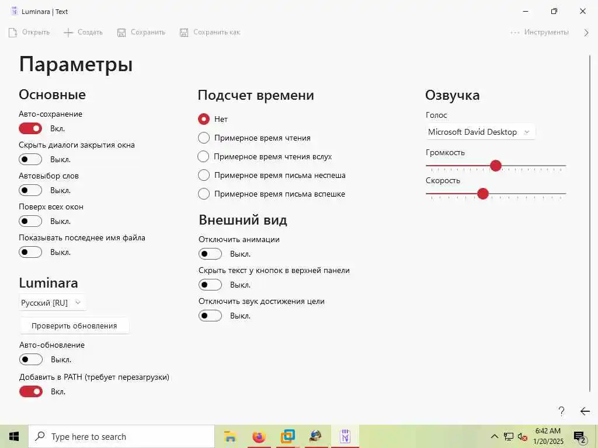Minimize the Luminara window
The width and height of the screenshot is (598, 448).
tap(526, 12)
